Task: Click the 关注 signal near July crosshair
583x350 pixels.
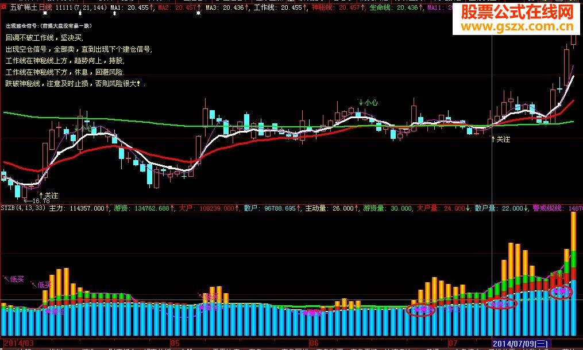Action: click(x=500, y=139)
